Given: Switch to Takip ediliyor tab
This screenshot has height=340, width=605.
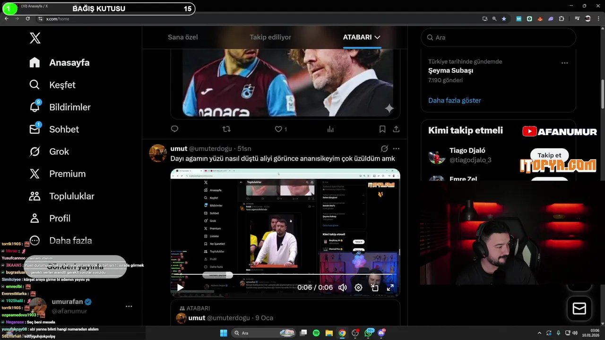Looking at the screenshot, I should pyautogui.click(x=270, y=37).
